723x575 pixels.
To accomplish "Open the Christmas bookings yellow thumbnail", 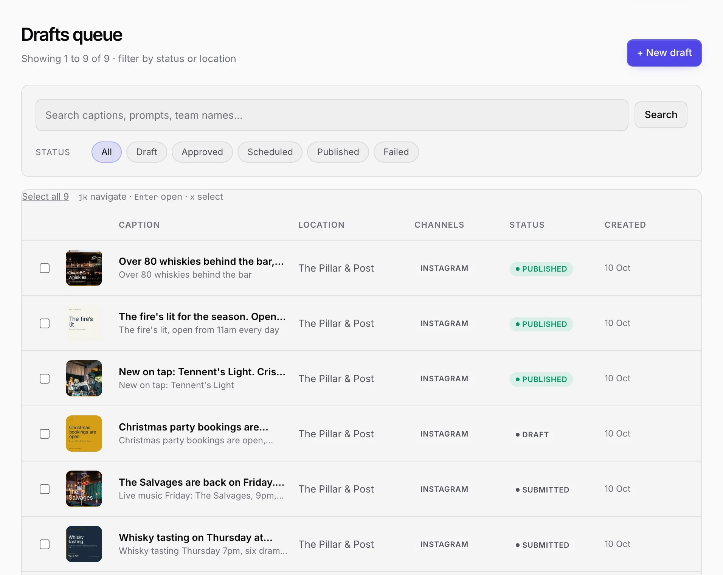I will coord(84,434).
